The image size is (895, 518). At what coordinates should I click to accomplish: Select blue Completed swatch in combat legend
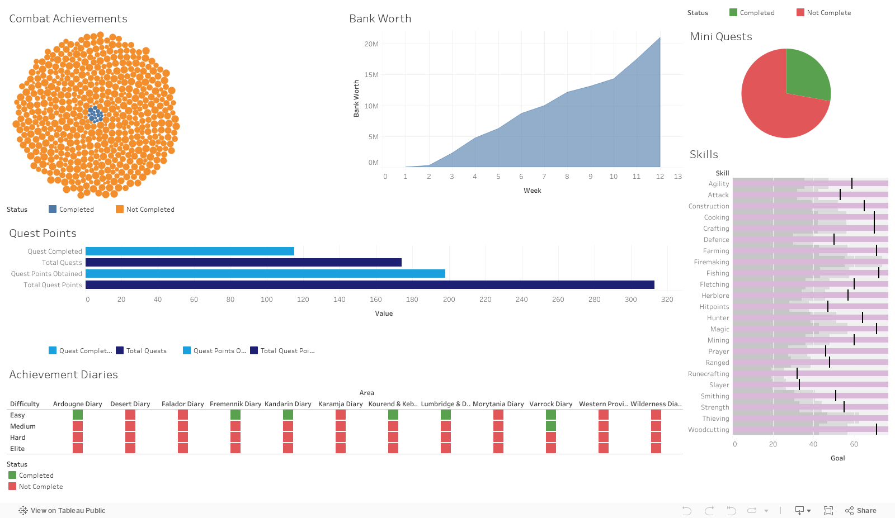[53, 209]
